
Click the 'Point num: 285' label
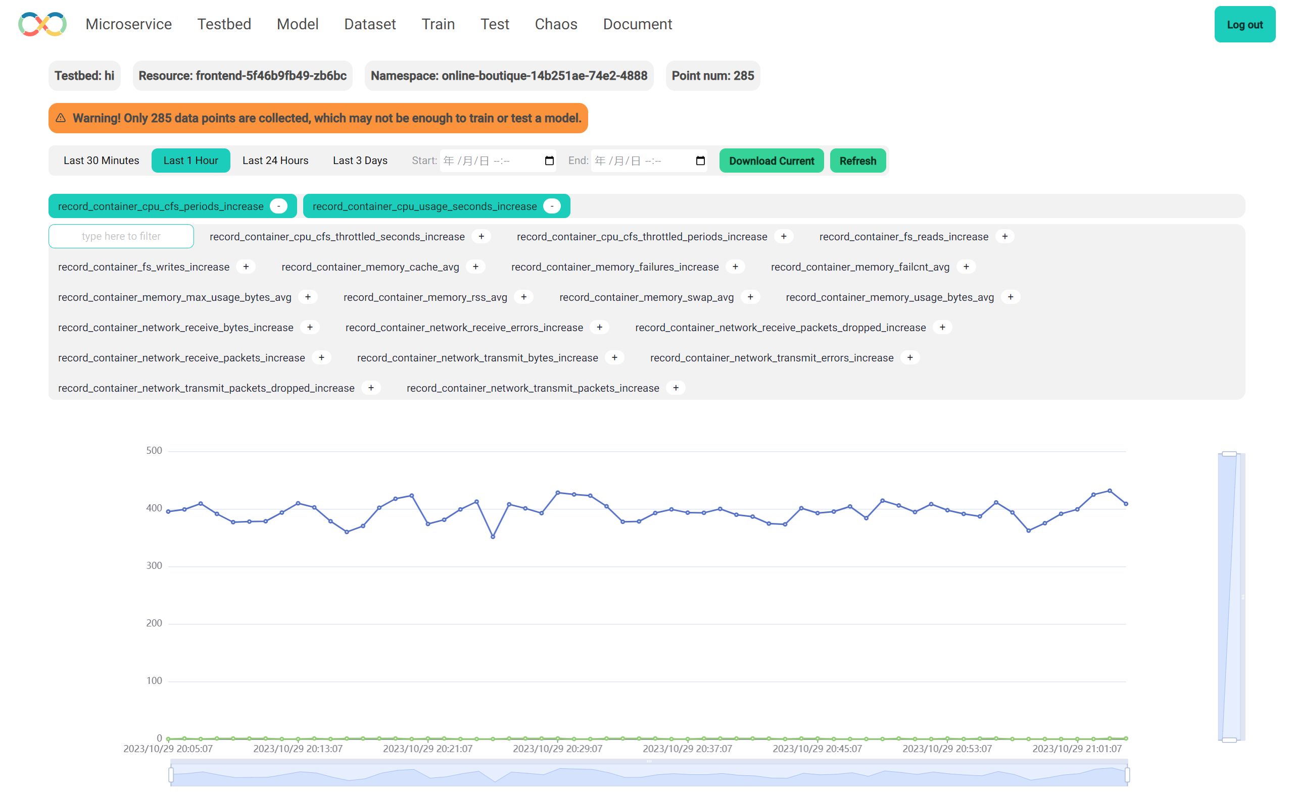click(712, 76)
